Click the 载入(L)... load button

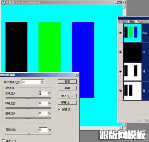tap(67, 96)
